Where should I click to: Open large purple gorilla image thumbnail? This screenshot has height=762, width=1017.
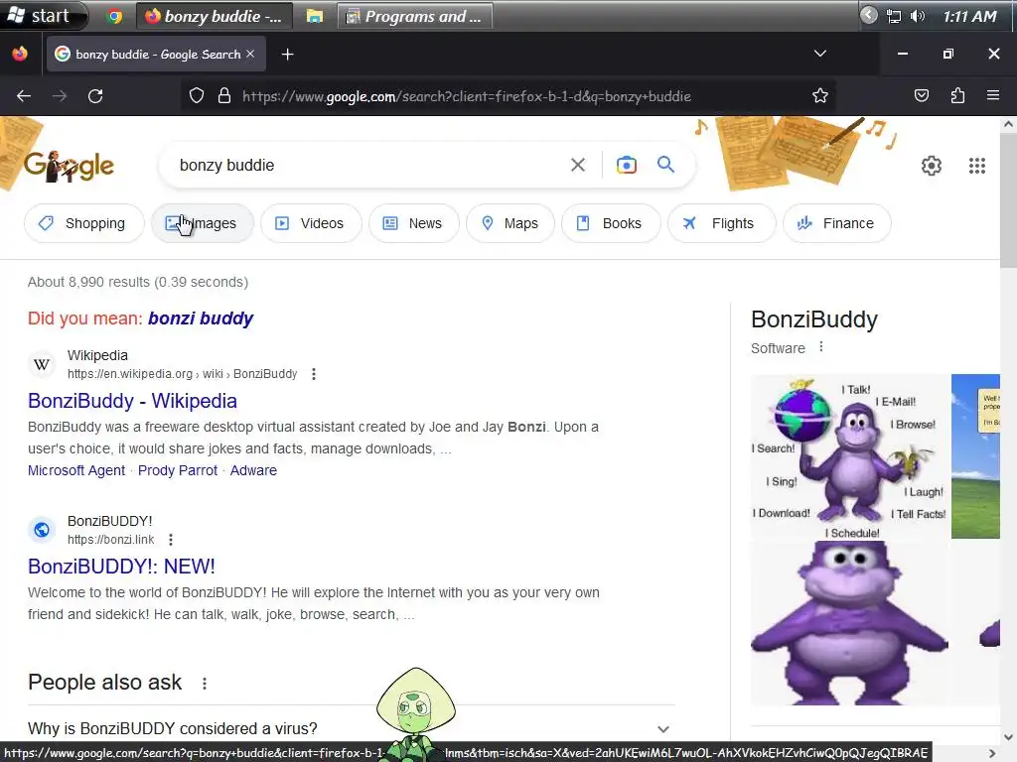pyautogui.click(x=850, y=623)
